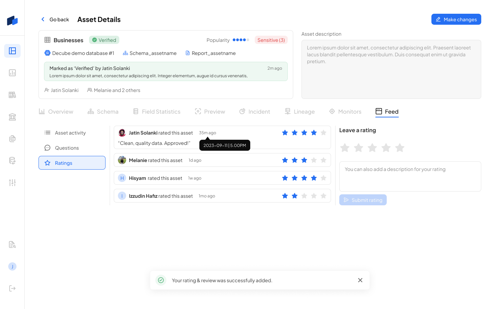Switch to the Schema tab

pos(103,112)
